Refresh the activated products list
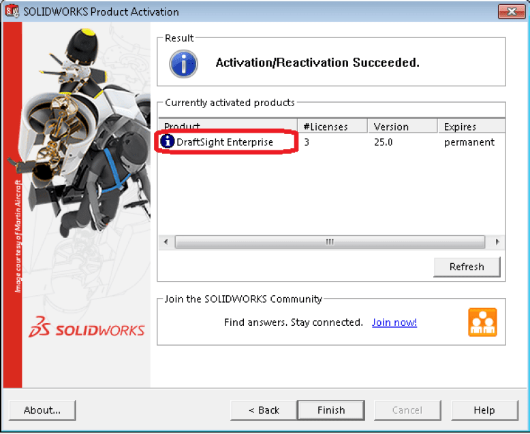 point(467,267)
